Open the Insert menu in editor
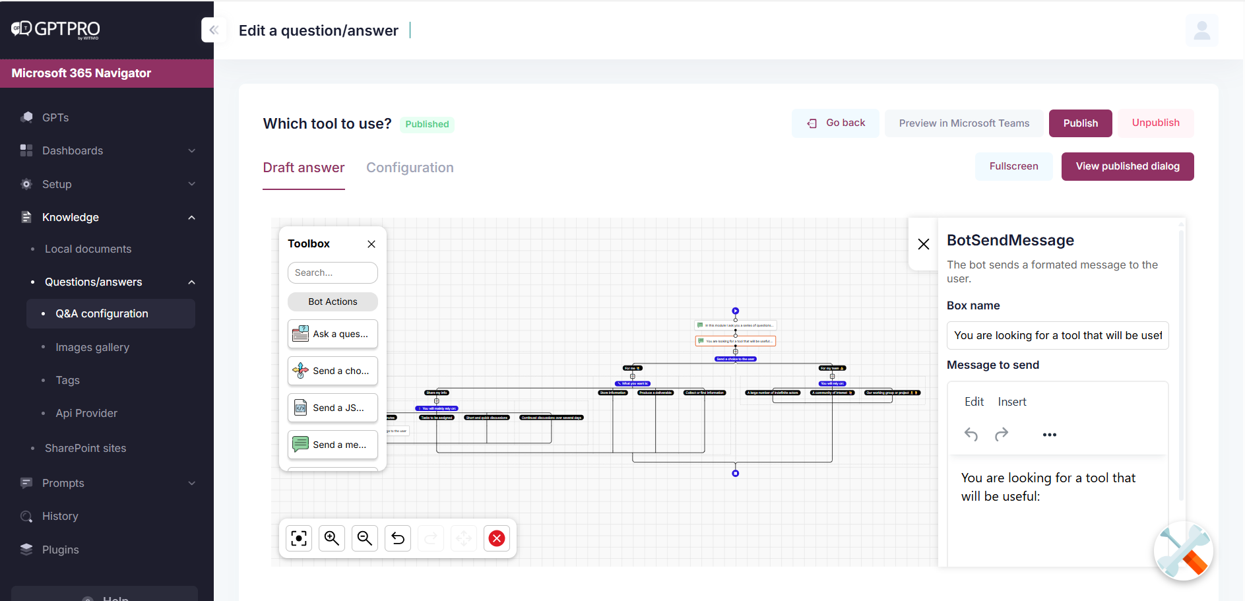The height and width of the screenshot is (601, 1245). [x=1011, y=402]
